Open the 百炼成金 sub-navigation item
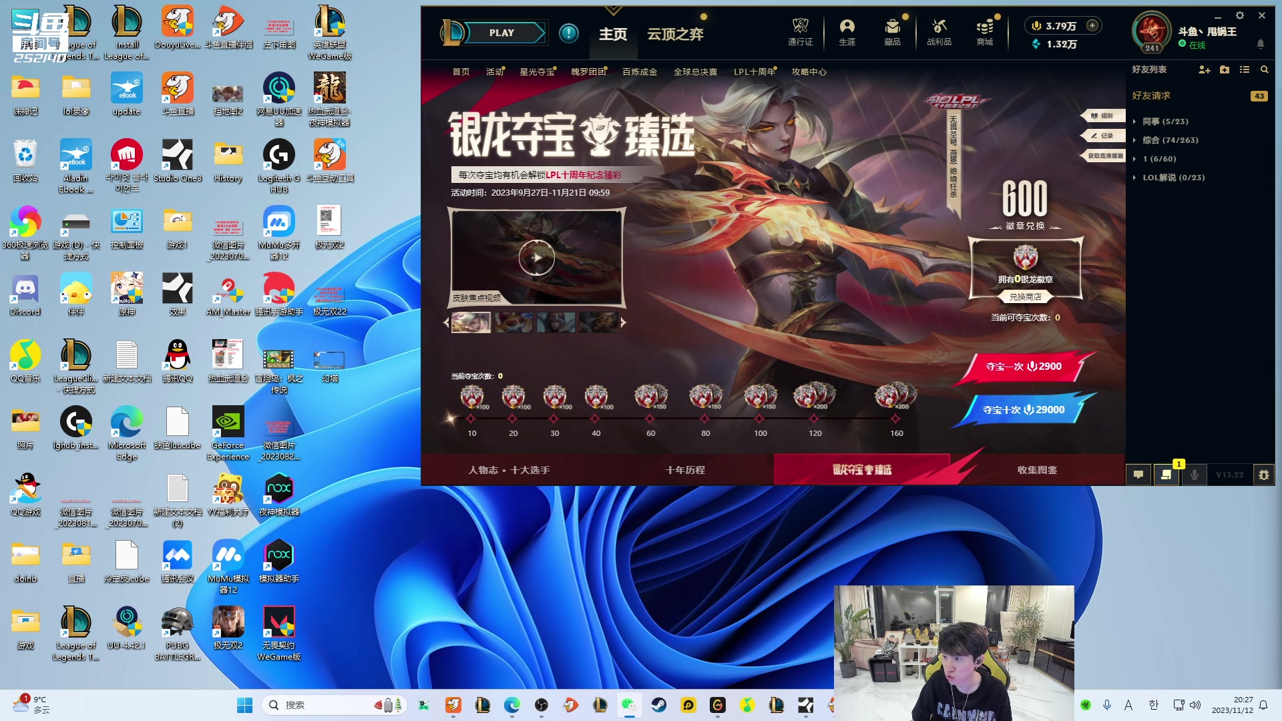Viewport: 1282px width, 721px height. point(640,71)
